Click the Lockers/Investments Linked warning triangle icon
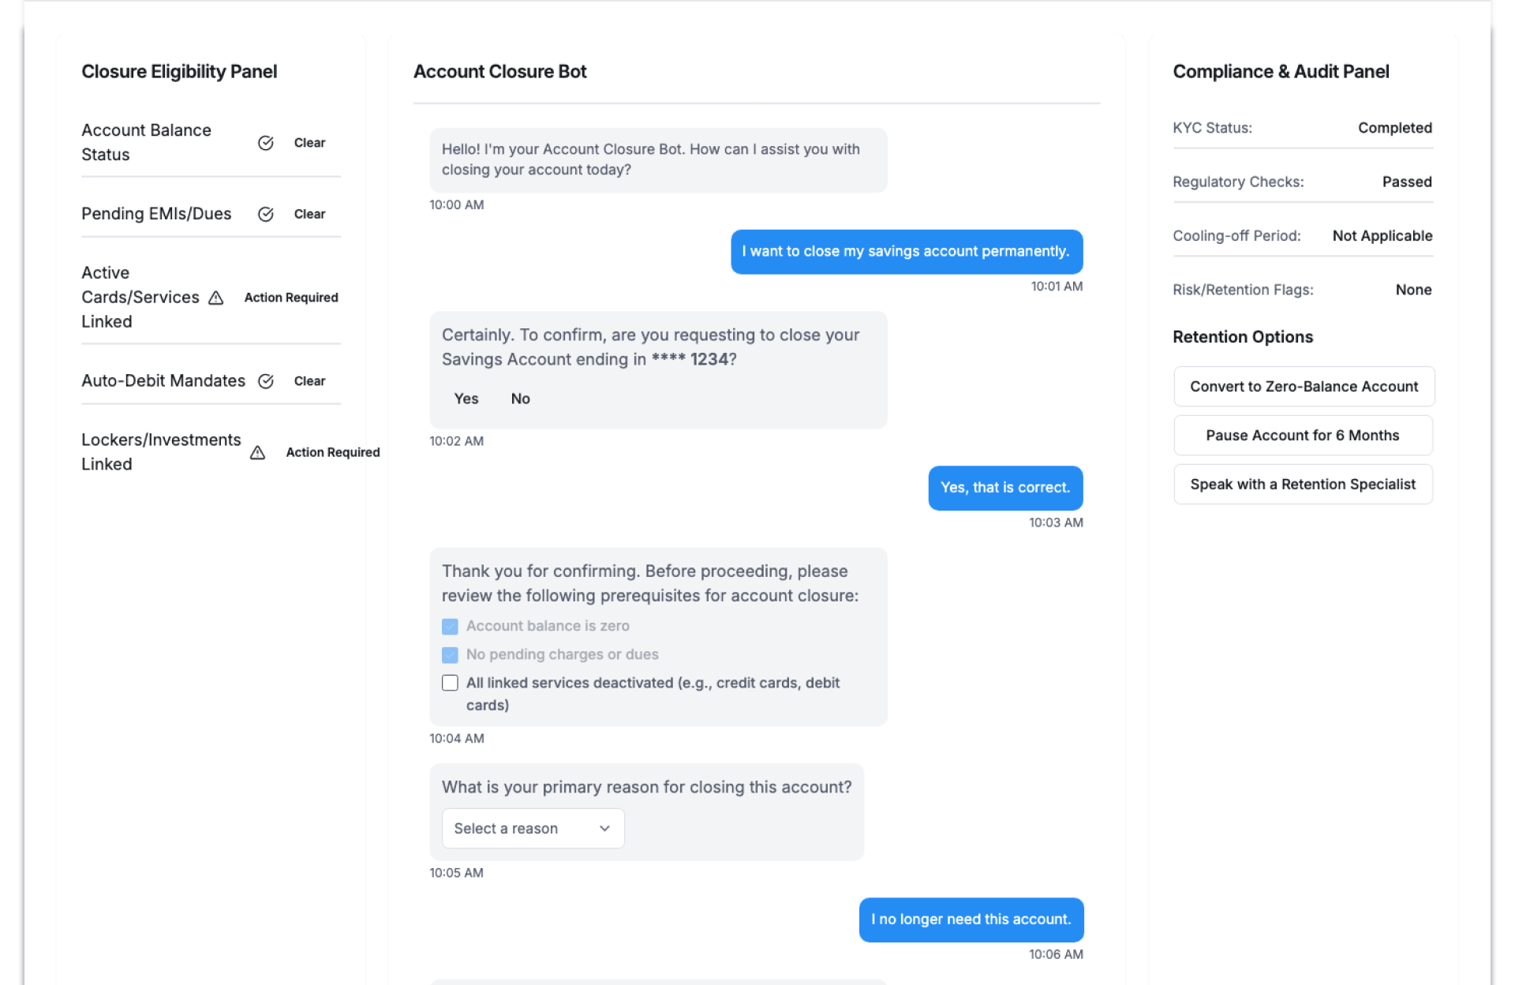The width and height of the screenshot is (1515, 985). (x=257, y=452)
